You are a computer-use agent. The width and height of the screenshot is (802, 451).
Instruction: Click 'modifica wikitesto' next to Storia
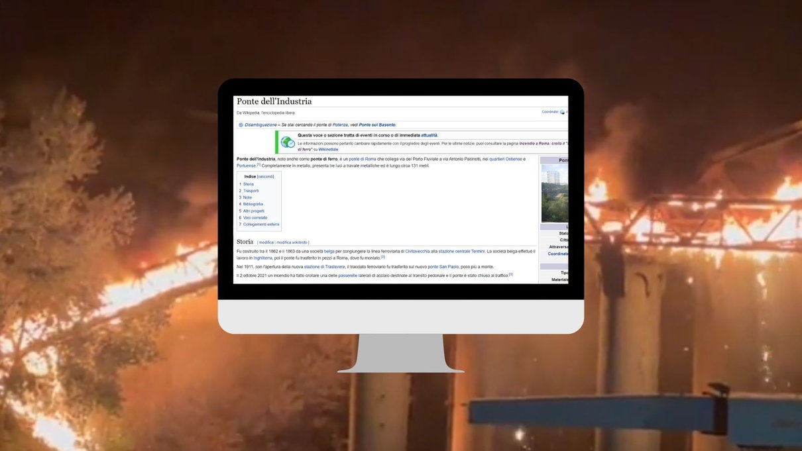[x=292, y=242]
